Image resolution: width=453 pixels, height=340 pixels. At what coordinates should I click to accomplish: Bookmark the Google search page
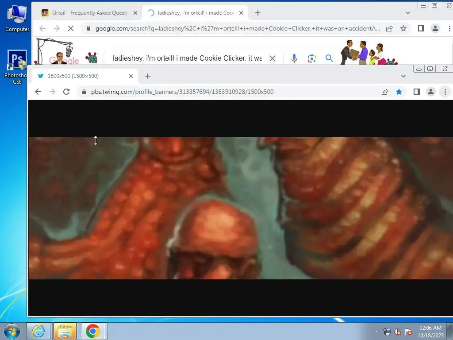[x=403, y=28]
